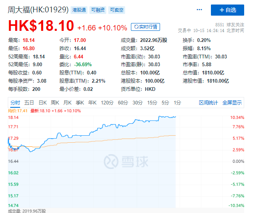Click the 换手 value 0.20%

pos(204,40)
